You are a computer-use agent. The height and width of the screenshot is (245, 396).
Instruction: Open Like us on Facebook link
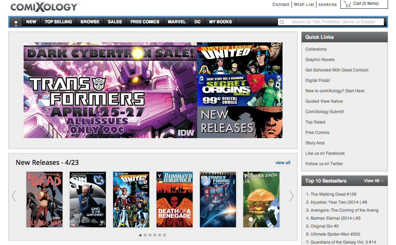click(325, 153)
